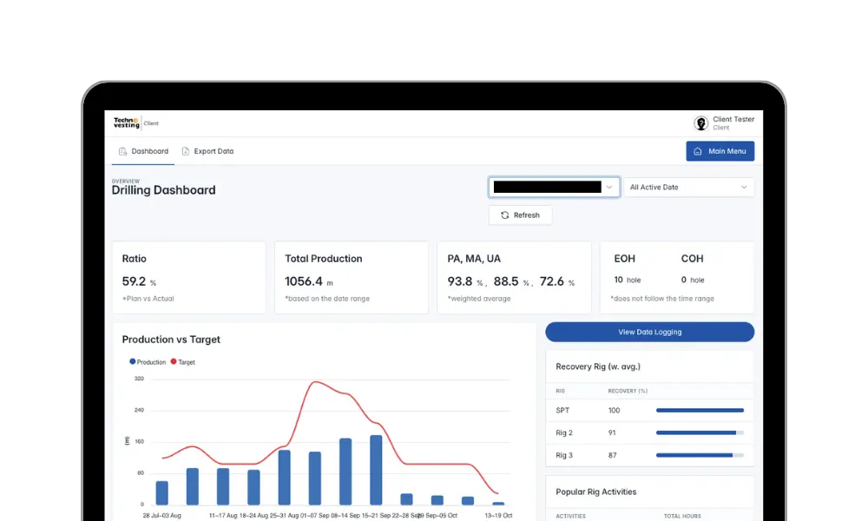Click the Client Tester avatar icon

pos(701,123)
